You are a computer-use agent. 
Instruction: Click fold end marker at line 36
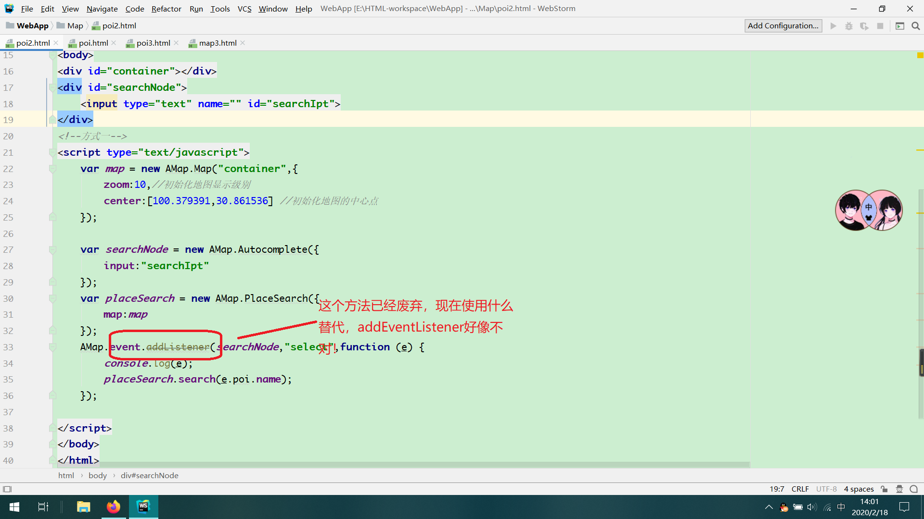[52, 395]
